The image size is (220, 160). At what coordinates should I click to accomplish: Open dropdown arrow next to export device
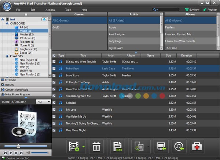click(148, 146)
